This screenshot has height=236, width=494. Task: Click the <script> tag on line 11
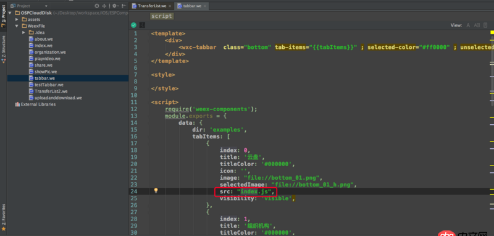click(165, 103)
